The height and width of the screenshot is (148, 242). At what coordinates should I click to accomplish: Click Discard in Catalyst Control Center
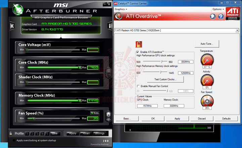point(202,119)
